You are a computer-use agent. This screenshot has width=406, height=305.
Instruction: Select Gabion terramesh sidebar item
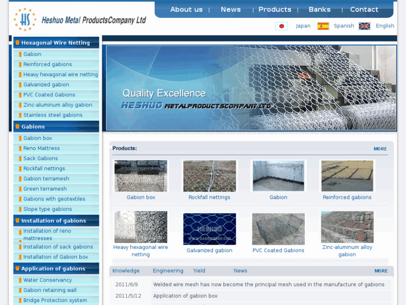tap(46, 179)
